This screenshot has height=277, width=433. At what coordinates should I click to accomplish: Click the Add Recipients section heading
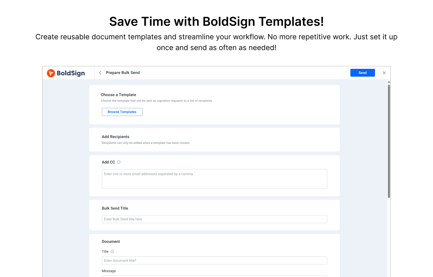(115, 137)
